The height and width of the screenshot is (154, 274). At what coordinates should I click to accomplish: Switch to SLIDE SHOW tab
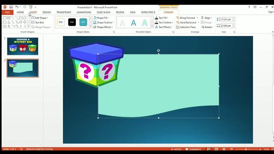pyautogui.click(x=104, y=12)
